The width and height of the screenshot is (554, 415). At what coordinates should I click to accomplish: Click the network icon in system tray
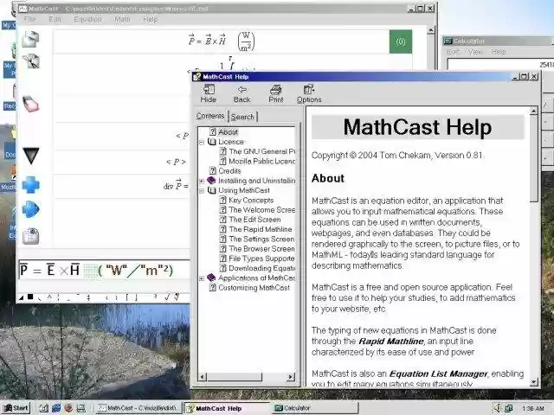coord(508,408)
